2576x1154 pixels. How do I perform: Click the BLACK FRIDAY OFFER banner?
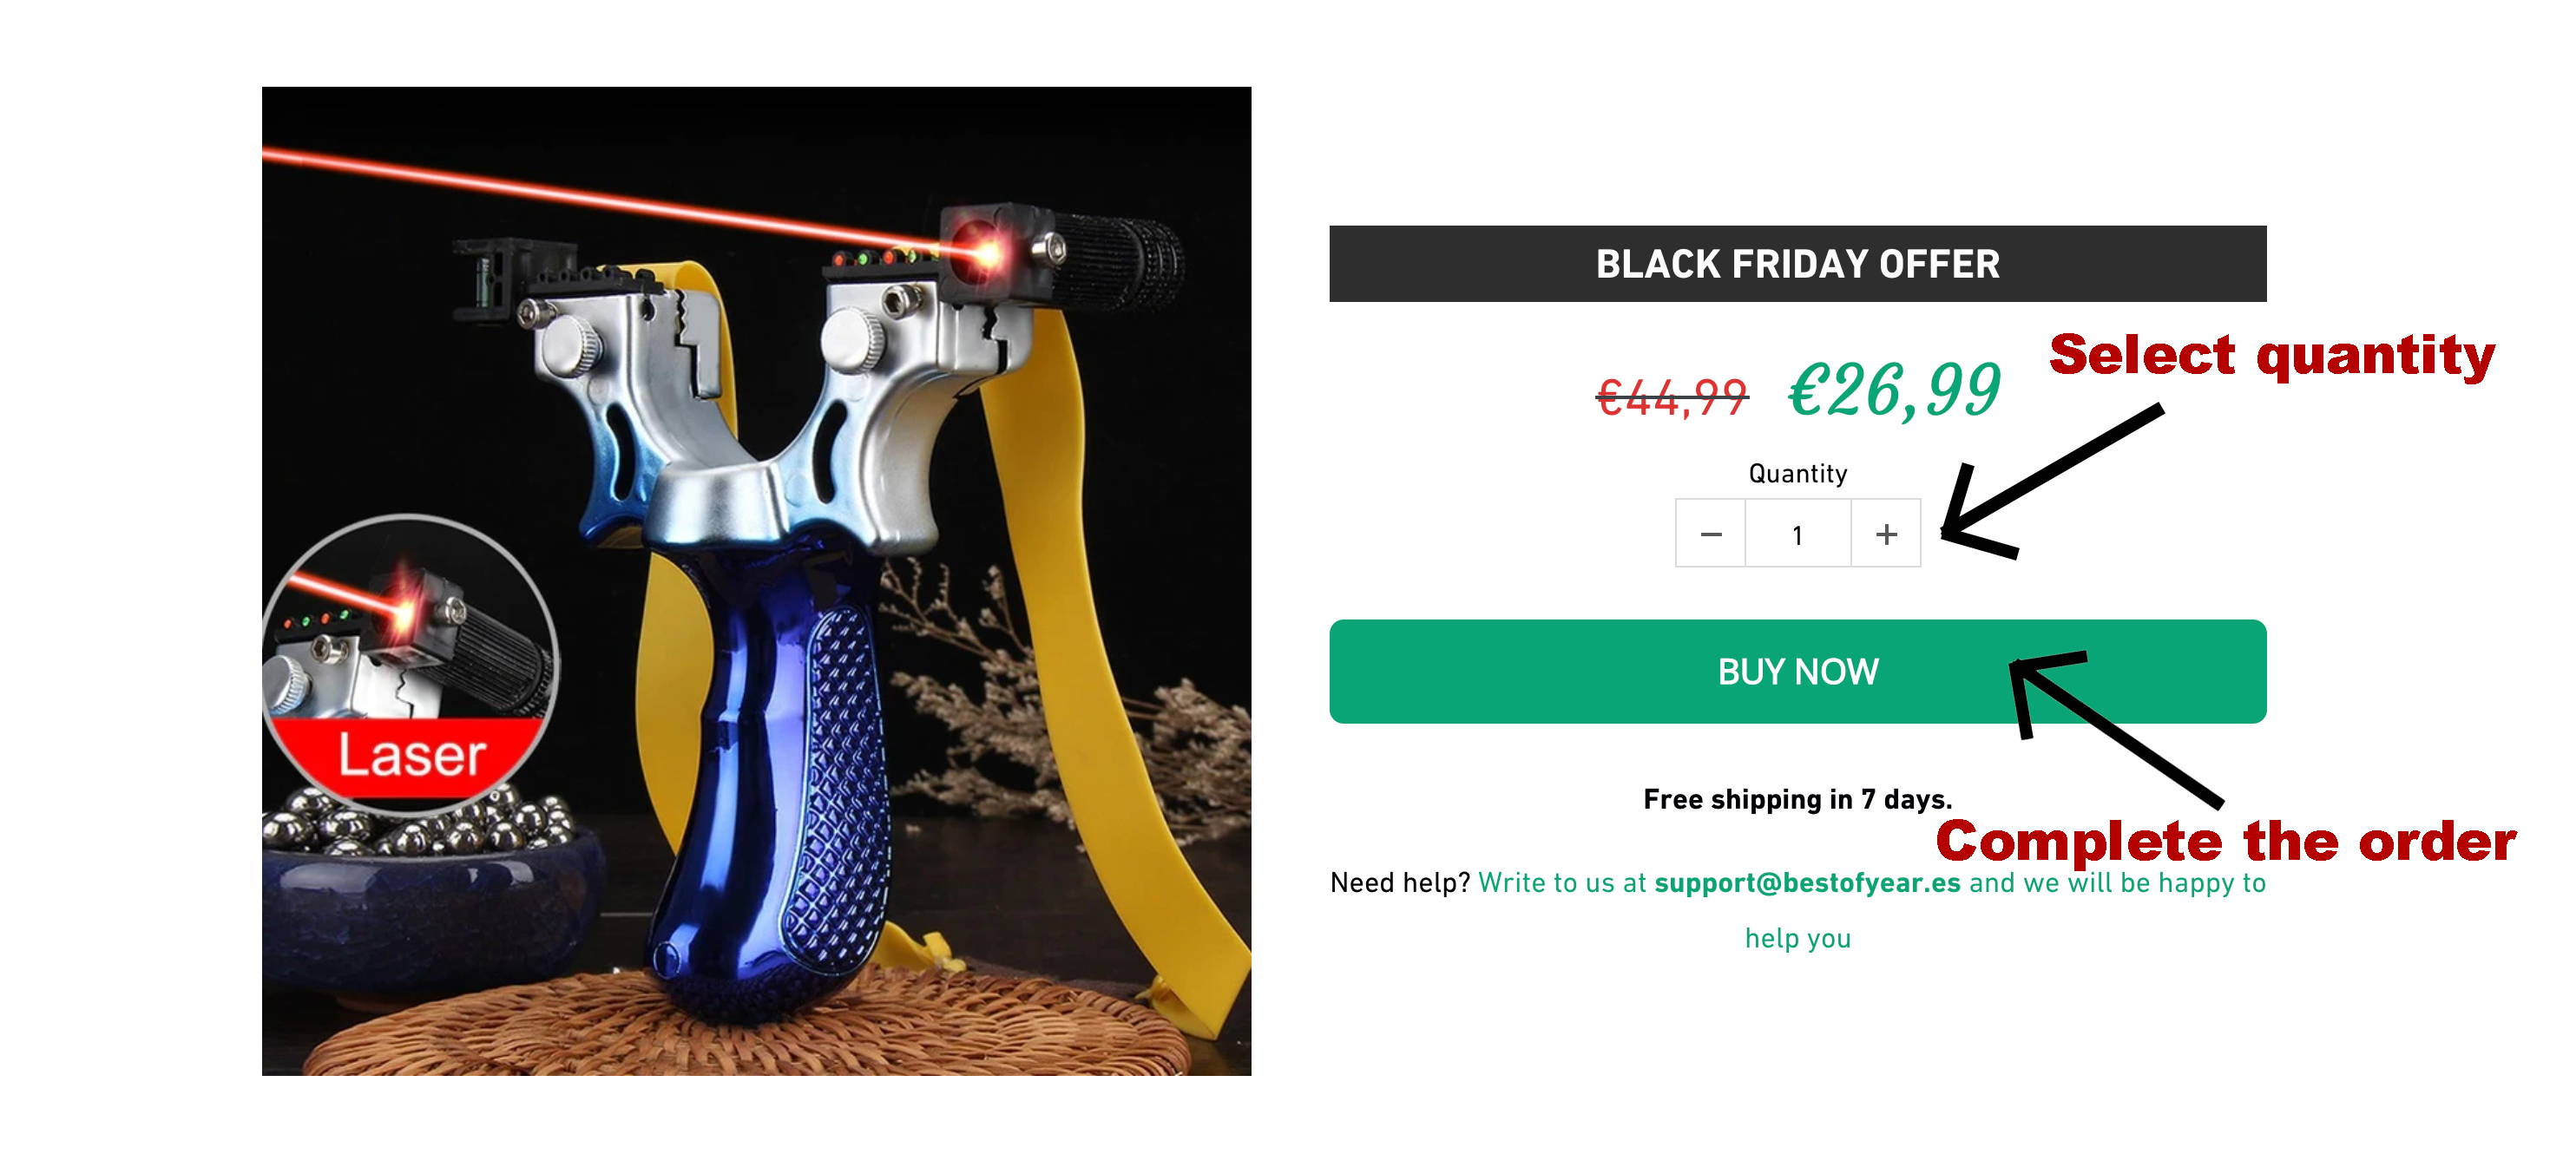tap(1797, 264)
